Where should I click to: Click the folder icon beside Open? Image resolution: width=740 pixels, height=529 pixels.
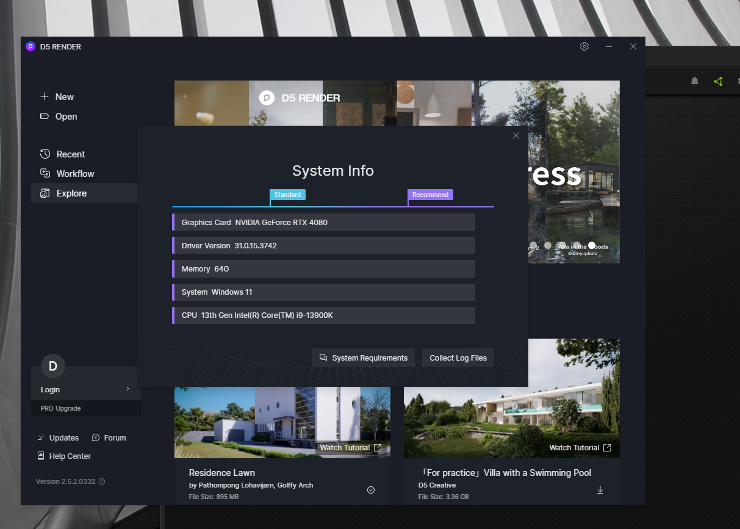pyautogui.click(x=44, y=116)
